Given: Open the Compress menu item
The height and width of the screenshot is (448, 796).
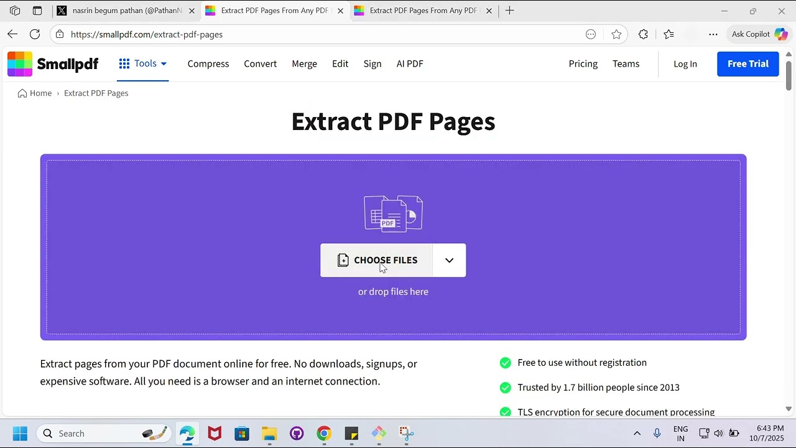Looking at the screenshot, I should pos(208,63).
